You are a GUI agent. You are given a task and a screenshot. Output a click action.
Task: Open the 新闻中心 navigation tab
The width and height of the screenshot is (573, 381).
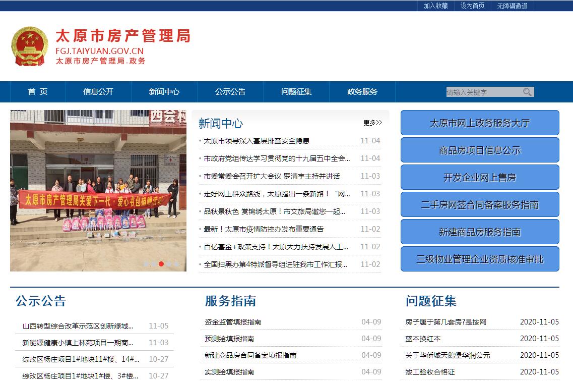pyautogui.click(x=164, y=92)
